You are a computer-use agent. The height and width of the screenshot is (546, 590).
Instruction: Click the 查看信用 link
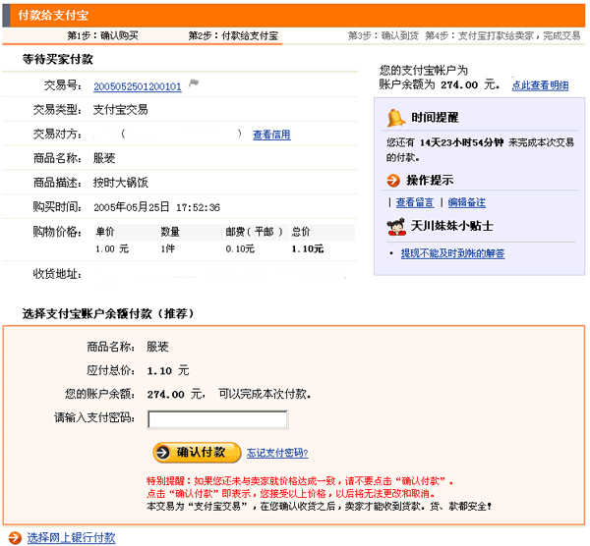pyautogui.click(x=271, y=135)
